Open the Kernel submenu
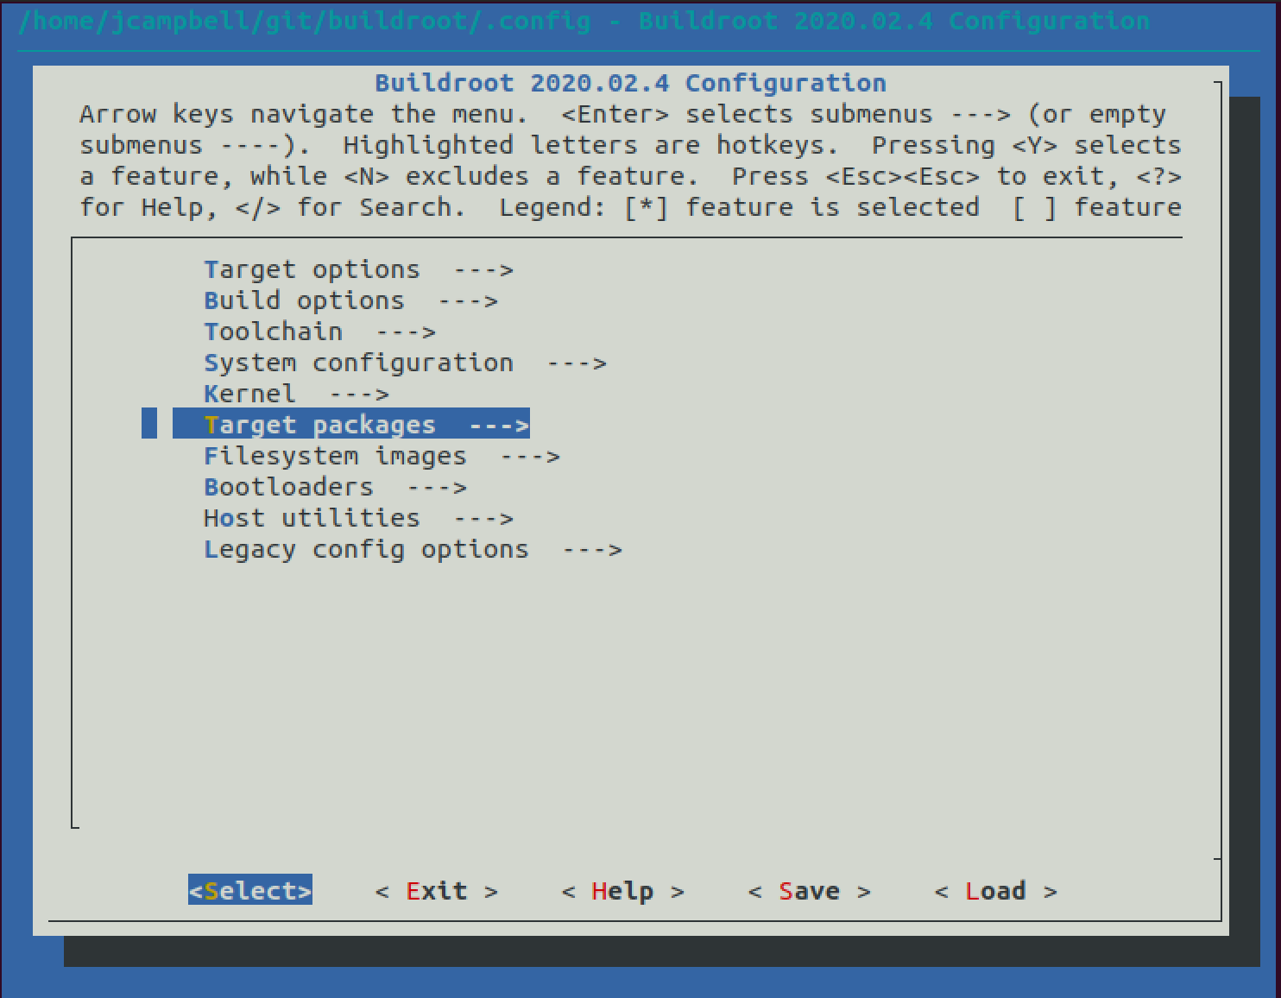The height and width of the screenshot is (998, 1281). tap(296, 394)
